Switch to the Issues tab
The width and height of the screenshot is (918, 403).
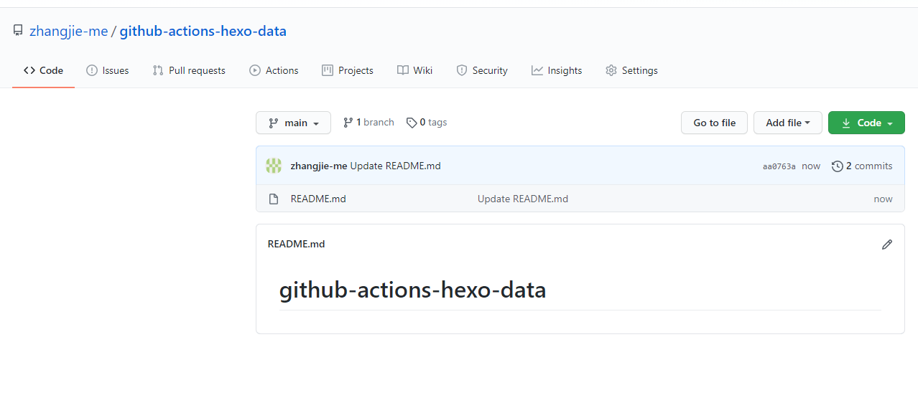coord(108,70)
